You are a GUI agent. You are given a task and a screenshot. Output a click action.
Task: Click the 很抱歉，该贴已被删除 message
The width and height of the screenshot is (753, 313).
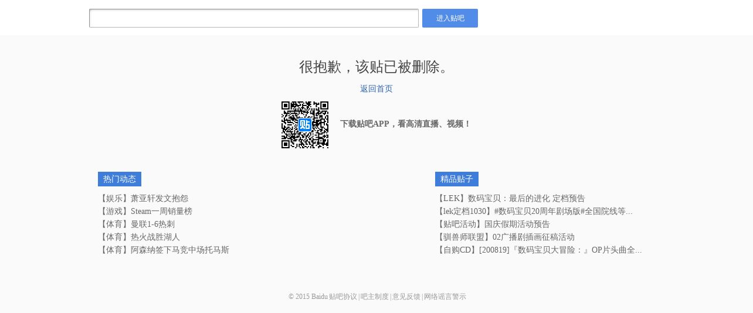pyautogui.click(x=376, y=67)
